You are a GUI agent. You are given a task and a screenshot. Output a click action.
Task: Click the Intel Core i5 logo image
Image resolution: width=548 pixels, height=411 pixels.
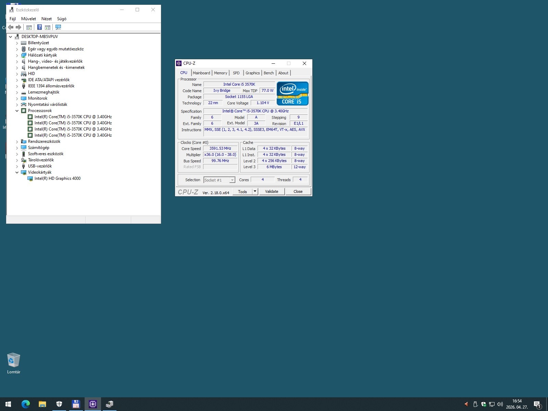point(292,93)
